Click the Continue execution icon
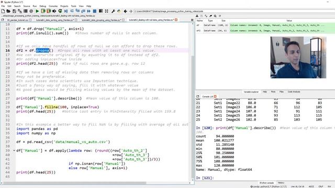Screen dimensions: 335x188 [x=88, y=11]
